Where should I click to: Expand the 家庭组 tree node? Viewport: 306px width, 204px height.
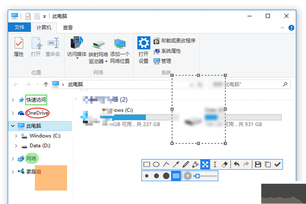coord(13,172)
